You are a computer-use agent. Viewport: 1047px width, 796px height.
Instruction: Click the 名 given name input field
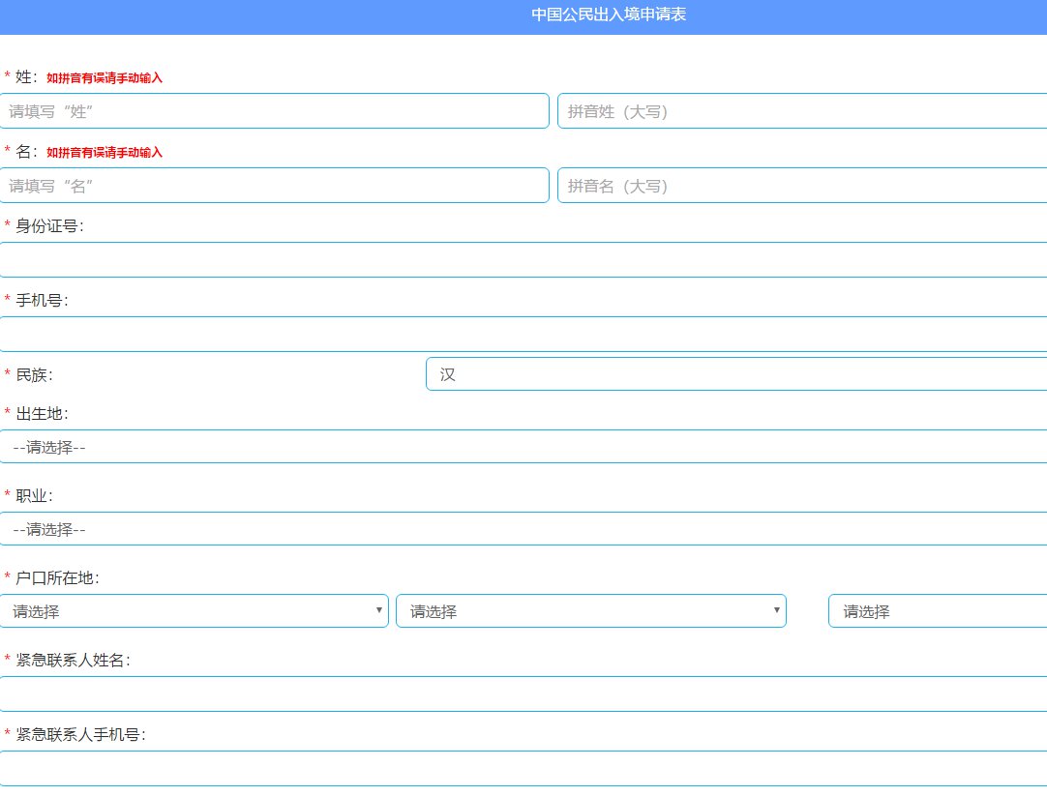[x=274, y=186]
